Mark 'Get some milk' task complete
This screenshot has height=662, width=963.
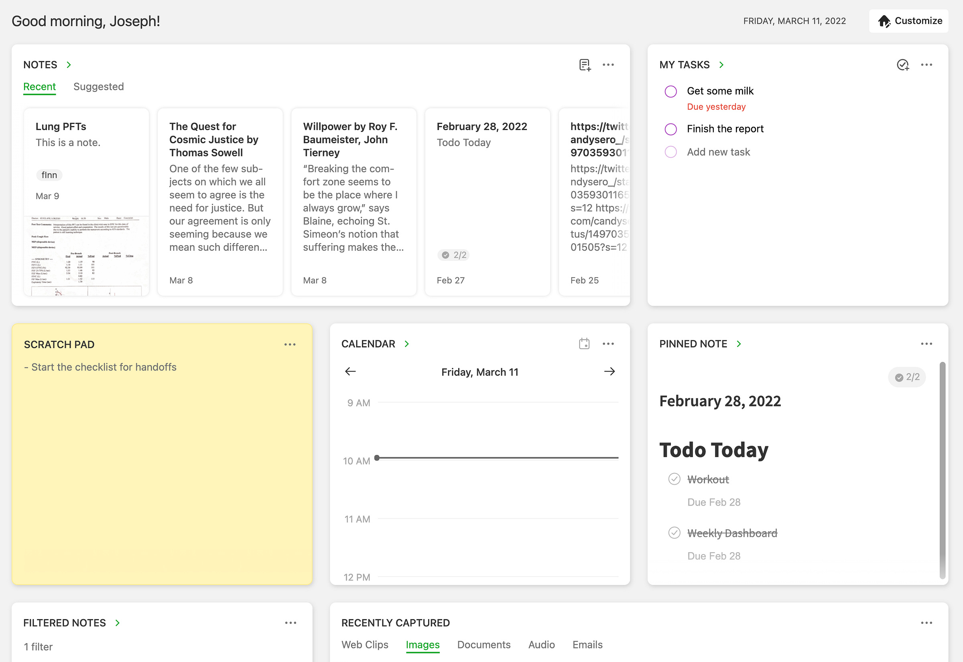tap(670, 91)
